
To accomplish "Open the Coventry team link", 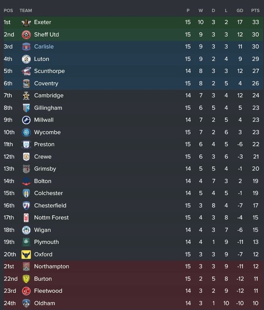I will click(46, 83).
